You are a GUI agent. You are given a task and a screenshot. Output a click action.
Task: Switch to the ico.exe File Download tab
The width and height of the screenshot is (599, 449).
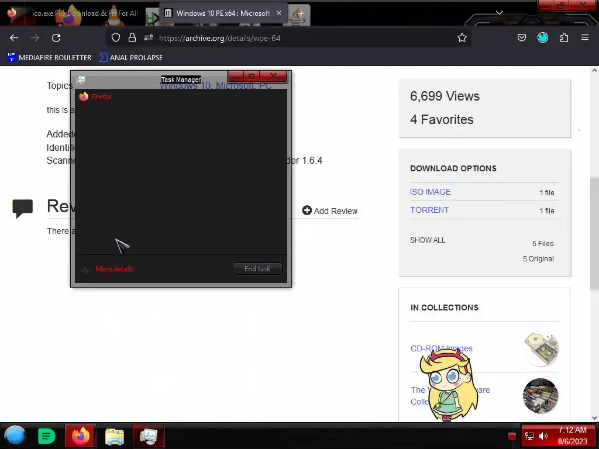pos(78,13)
